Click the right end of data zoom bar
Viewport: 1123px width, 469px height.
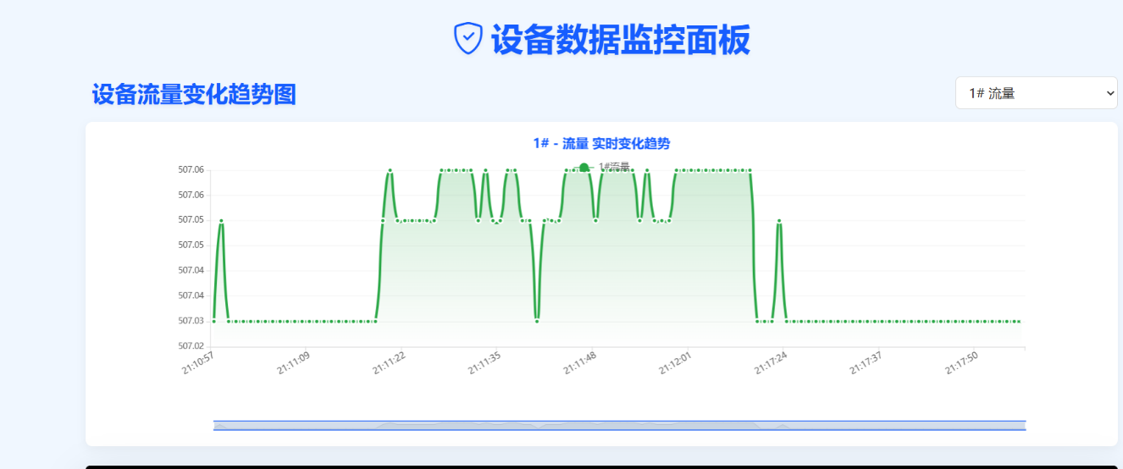click(1025, 425)
